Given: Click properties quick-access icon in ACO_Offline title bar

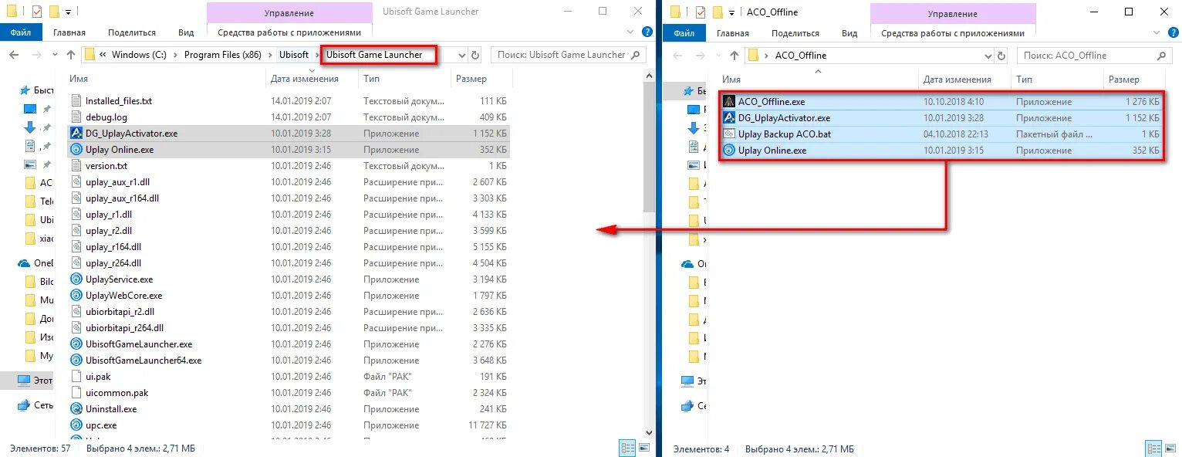Looking at the screenshot, I should pos(701,12).
